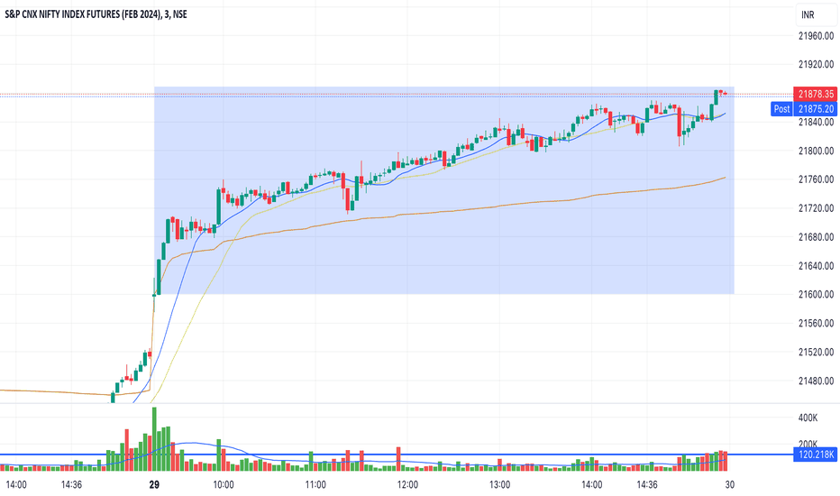Click the 10:00 time axis label
840x496 pixels.
(x=224, y=485)
